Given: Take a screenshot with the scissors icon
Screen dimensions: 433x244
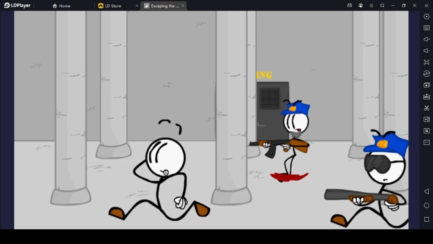Looking at the screenshot, I should click(x=427, y=108).
